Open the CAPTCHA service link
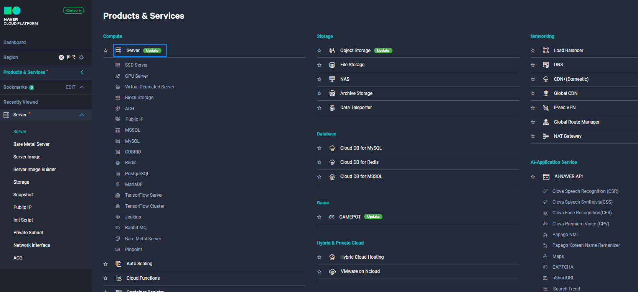This screenshot has width=638, height=292. tap(563, 267)
